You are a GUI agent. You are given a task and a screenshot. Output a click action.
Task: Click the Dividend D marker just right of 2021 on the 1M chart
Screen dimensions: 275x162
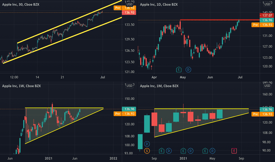pos(191,151)
